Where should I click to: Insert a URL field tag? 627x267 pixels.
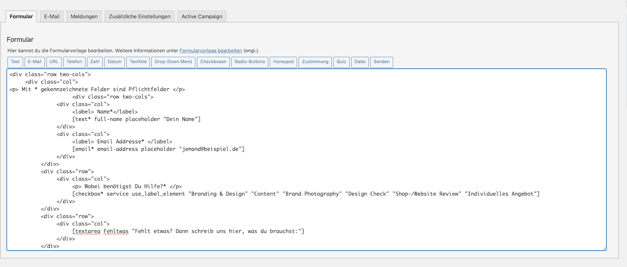click(x=54, y=62)
